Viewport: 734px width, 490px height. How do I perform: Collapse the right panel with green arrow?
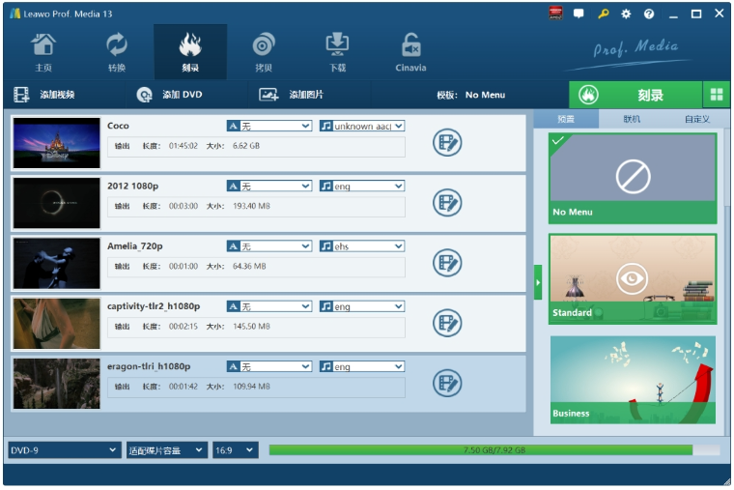click(538, 282)
